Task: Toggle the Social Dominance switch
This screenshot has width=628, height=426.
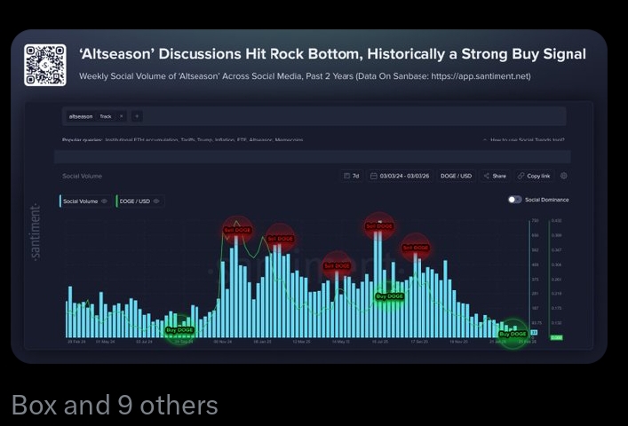Action: pyautogui.click(x=514, y=200)
